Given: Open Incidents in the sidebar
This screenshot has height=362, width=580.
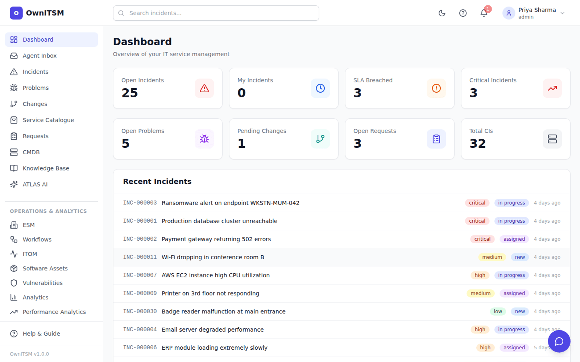Looking at the screenshot, I should tap(51, 72).
